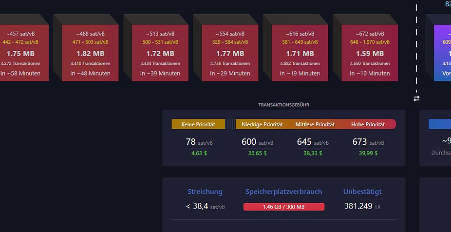The image size is (451, 232).
Task: Select the Niedrige Priorität fee segment
Action: pyautogui.click(x=262, y=124)
